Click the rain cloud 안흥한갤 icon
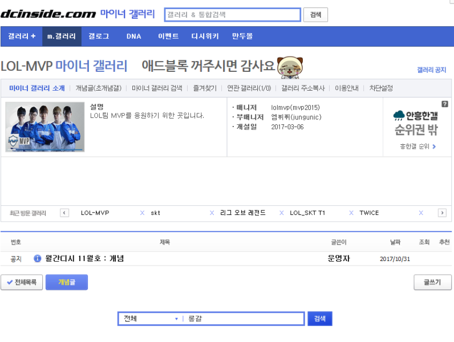Screen dimensions: 454x342 pos(399,116)
